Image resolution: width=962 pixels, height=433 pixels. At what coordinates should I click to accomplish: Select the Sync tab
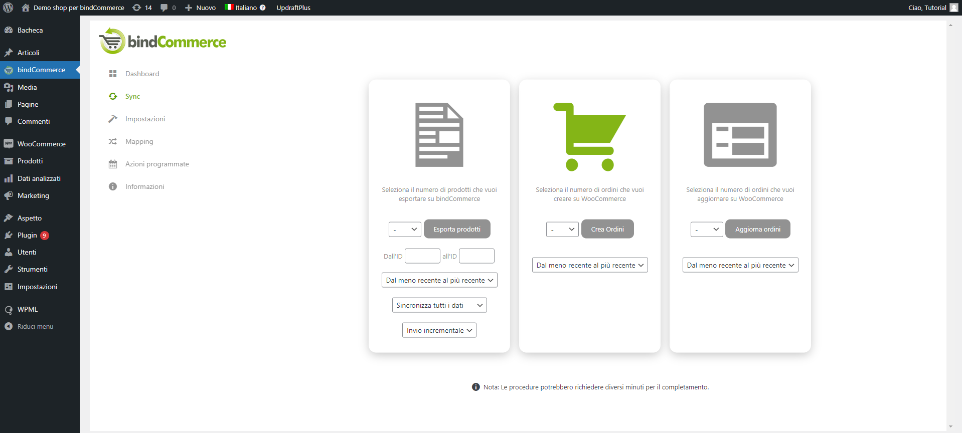[132, 96]
